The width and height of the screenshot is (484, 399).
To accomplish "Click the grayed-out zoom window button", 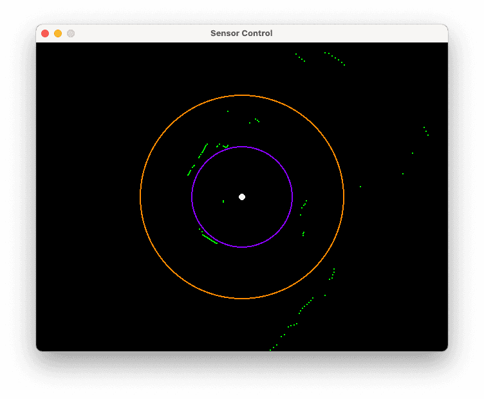I will (71, 33).
